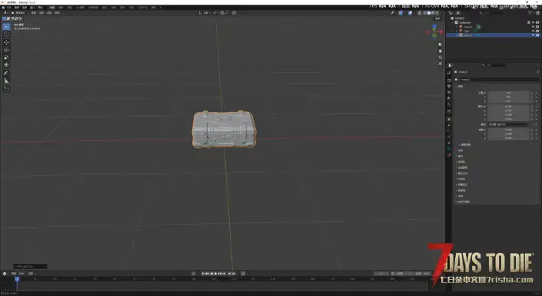Open the Modifiers wrench properties tab
542x296 pixels.
449,125
